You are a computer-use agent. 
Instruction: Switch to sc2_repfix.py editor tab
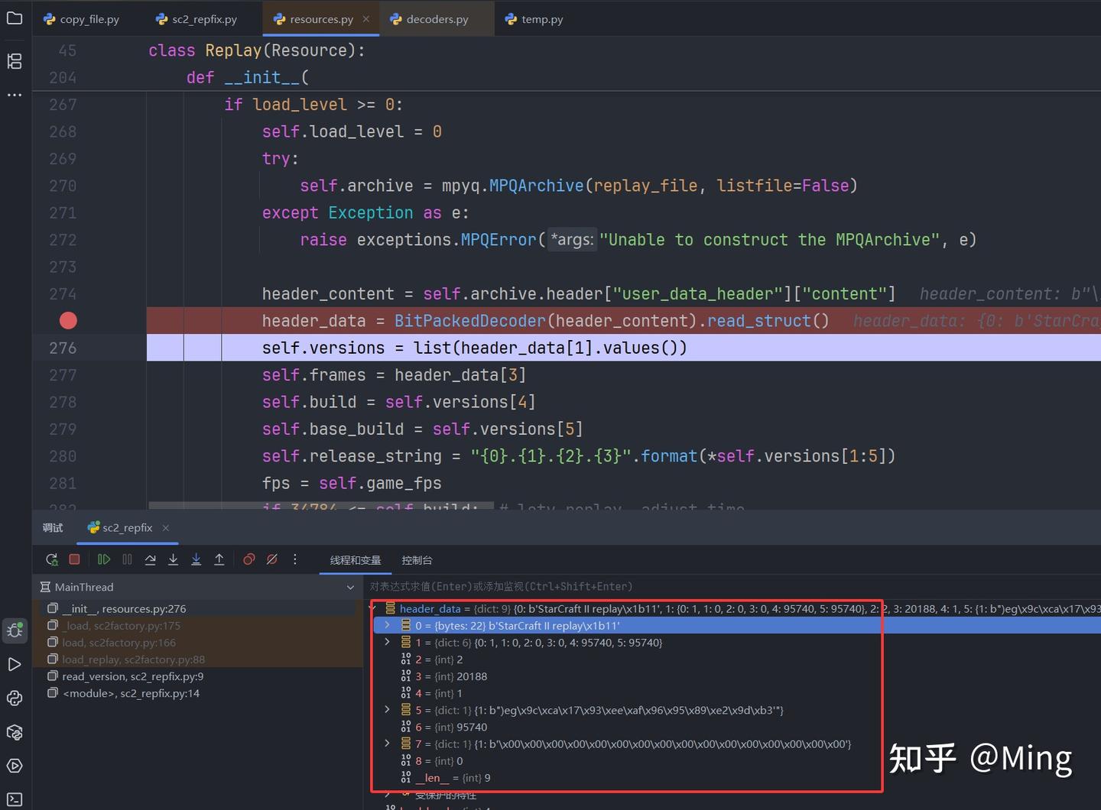click(196, 19)
